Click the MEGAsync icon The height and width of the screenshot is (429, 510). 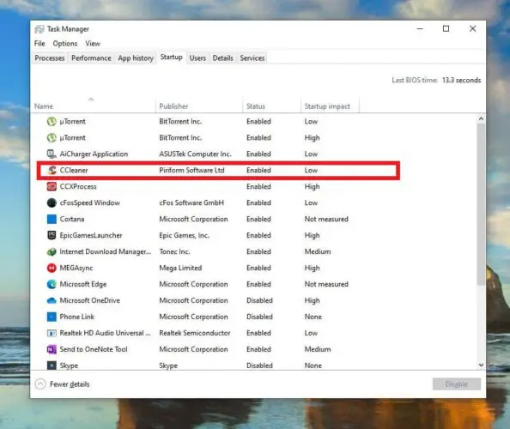pyautogui.click(x=52, y=268)
